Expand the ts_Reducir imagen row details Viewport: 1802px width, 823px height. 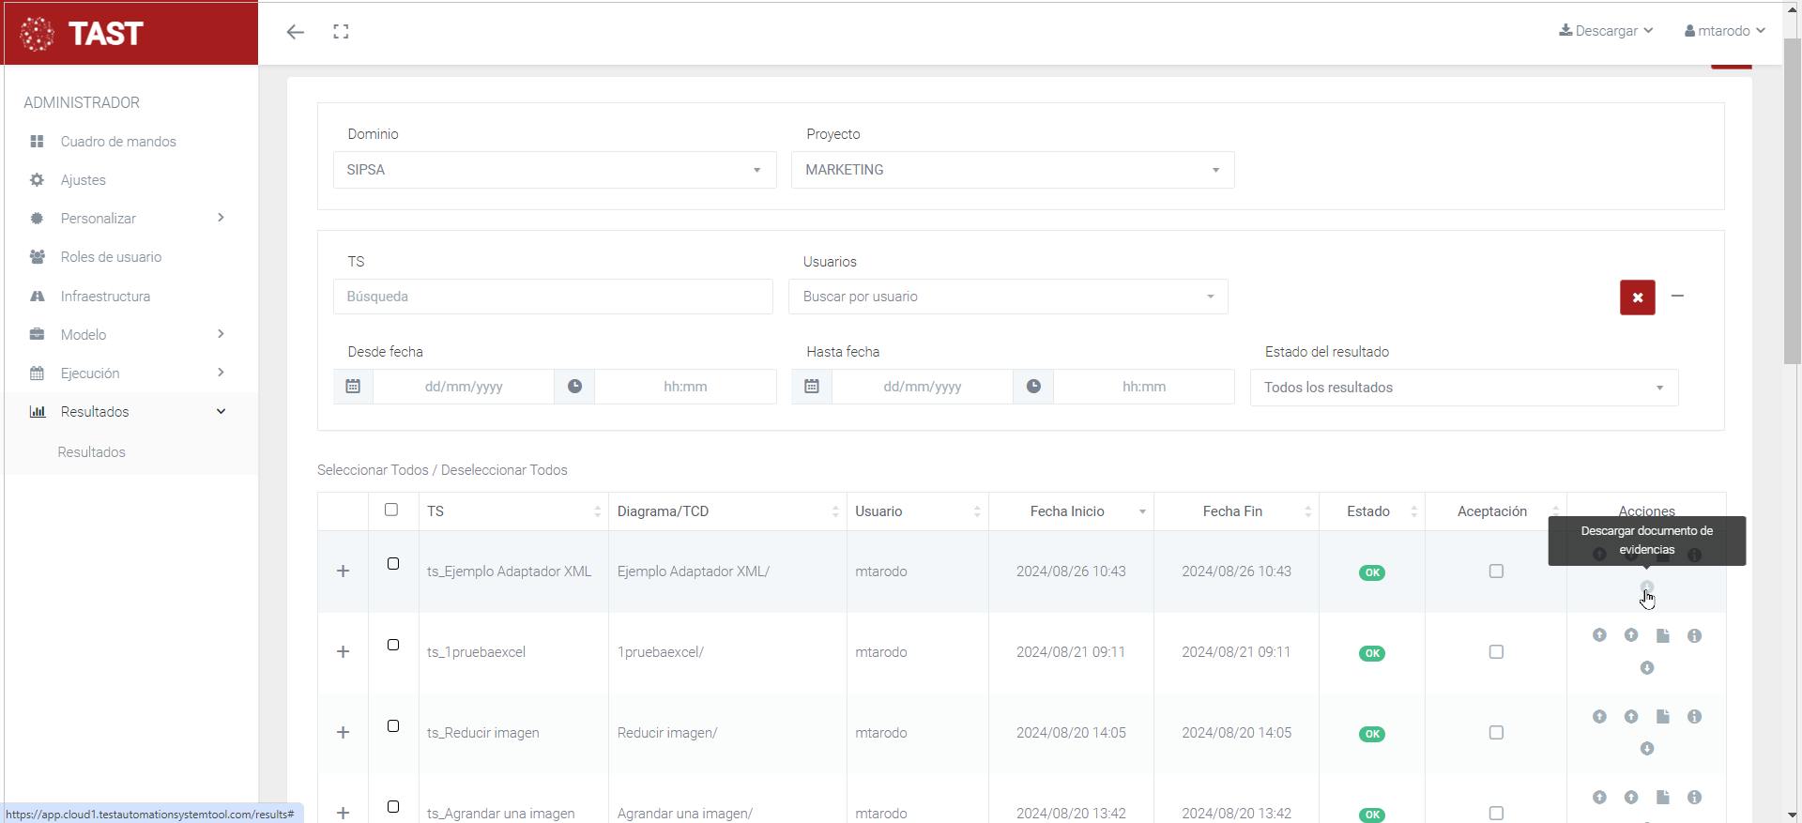[343, 733]
